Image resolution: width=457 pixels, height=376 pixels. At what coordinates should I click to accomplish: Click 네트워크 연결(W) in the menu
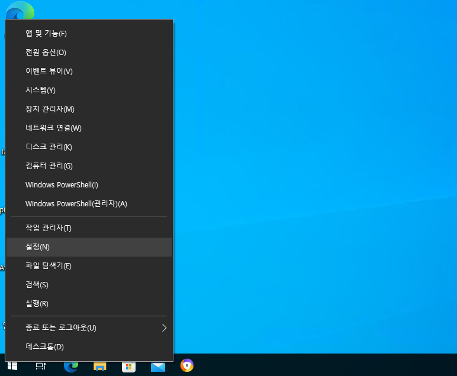point(53,128)
